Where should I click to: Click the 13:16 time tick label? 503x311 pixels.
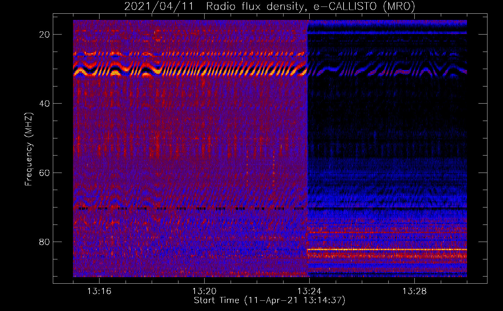point(99,291)
